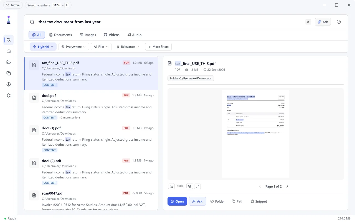Expand the Everywhere location dropdown
This screenshot has height=222, width=355.
(x=73, y=47)
